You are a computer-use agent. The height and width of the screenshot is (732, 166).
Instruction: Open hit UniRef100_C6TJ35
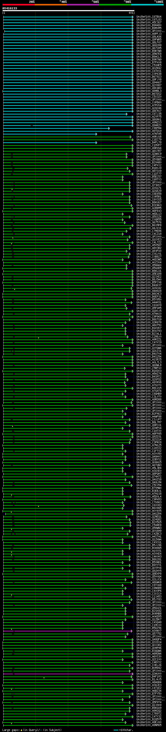coord(149,114)
